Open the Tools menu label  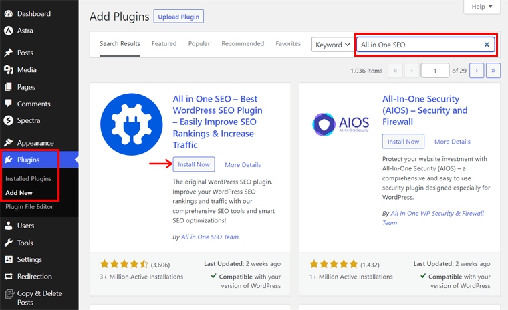(25, 243)
